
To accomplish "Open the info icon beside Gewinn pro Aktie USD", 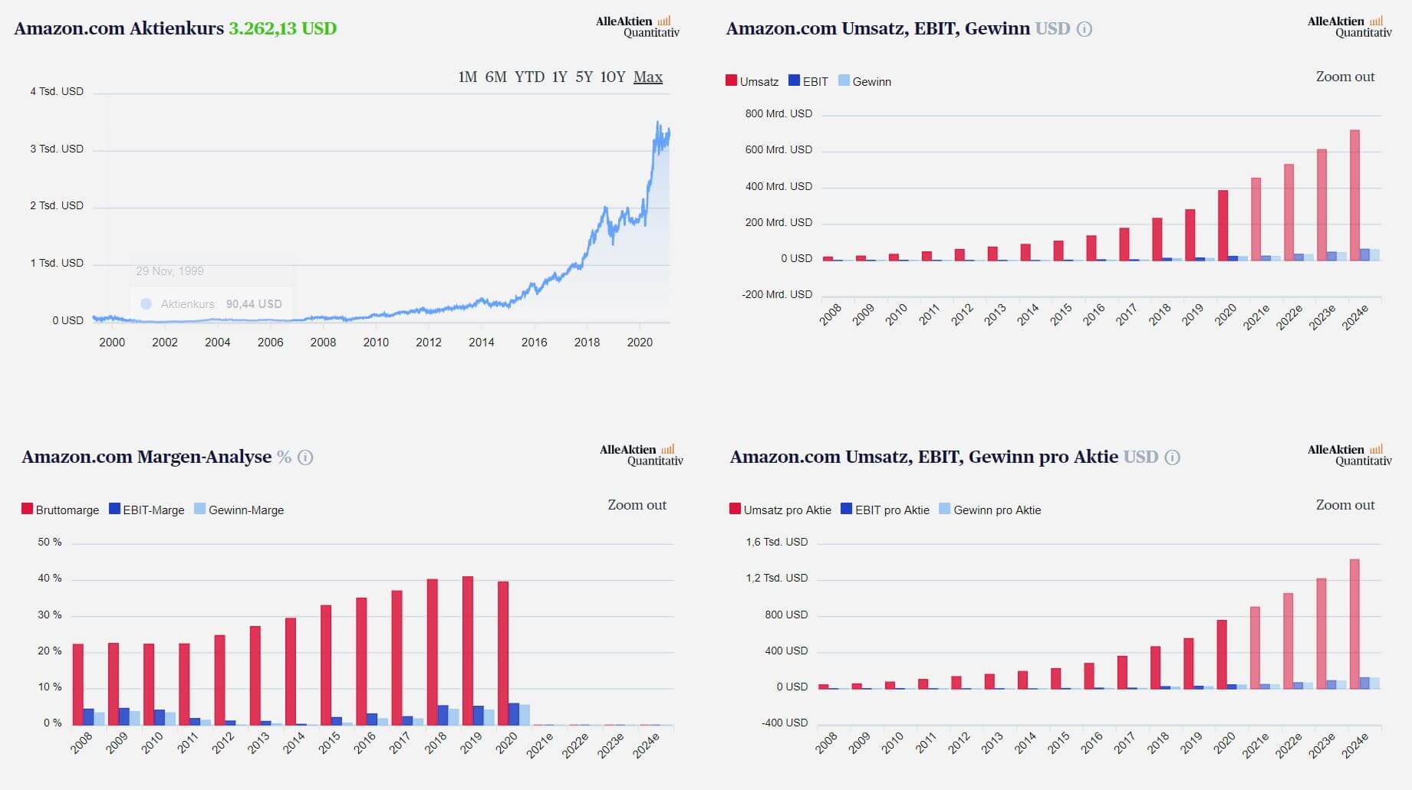I will point(1172,457).
